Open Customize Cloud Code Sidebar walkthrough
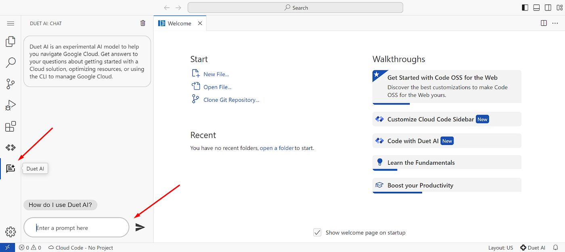The image size is (565, 252). 447,119
